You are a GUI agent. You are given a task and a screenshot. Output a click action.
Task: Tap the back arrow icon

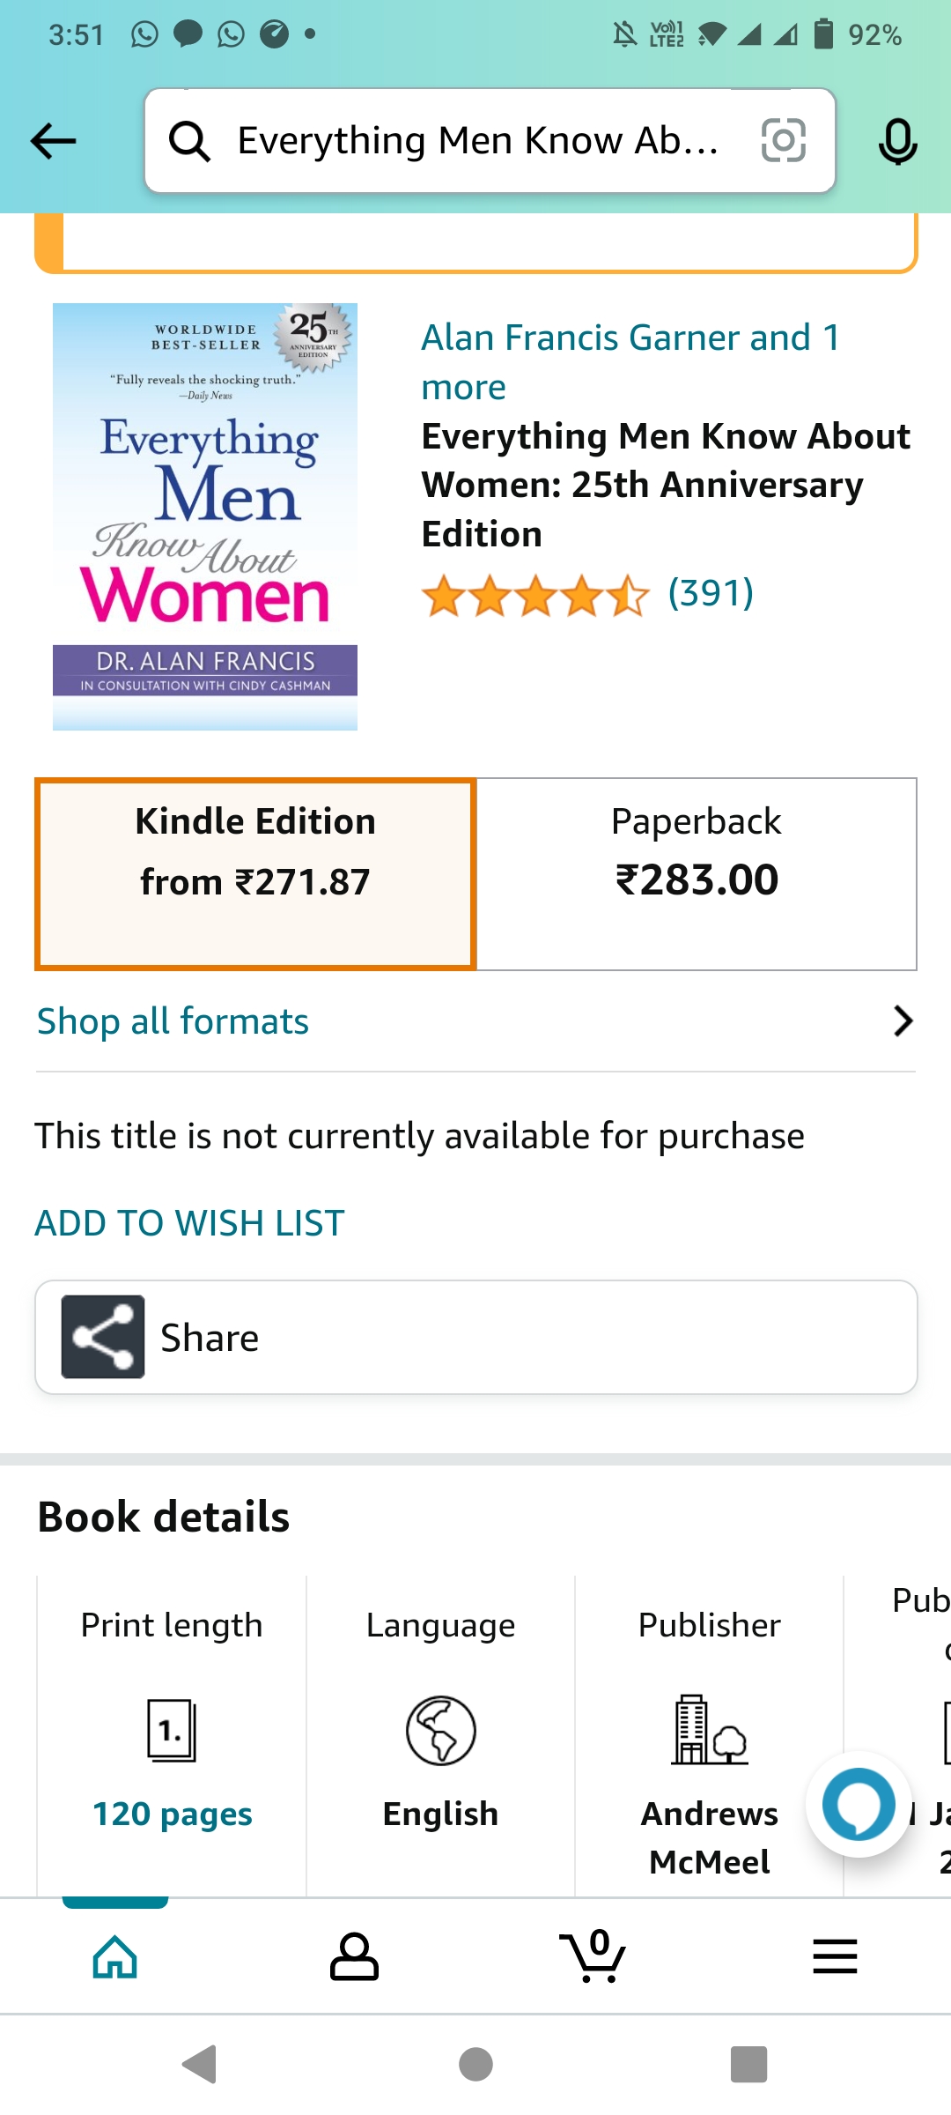pos(53,141)
